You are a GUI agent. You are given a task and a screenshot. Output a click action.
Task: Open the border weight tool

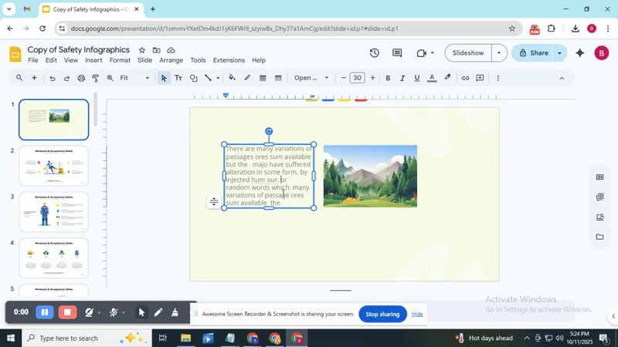coord(263,78)
